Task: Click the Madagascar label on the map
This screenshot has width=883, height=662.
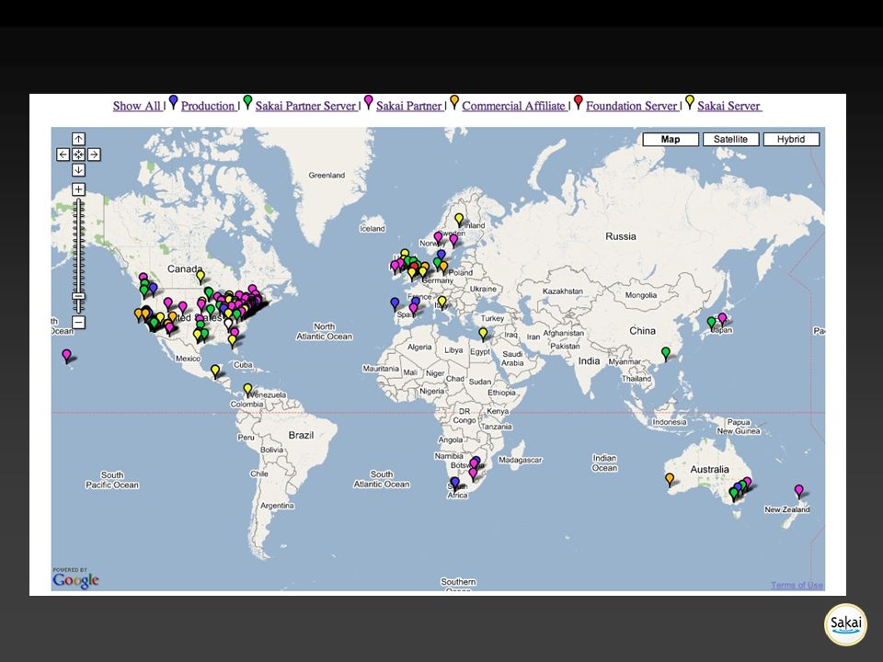Action: pos(521,460)
